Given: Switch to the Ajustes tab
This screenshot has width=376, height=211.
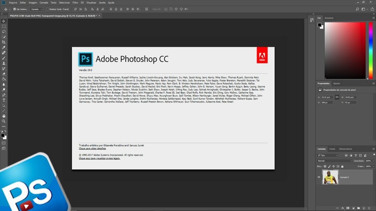Looking at the screenshot, I should 336,84.
